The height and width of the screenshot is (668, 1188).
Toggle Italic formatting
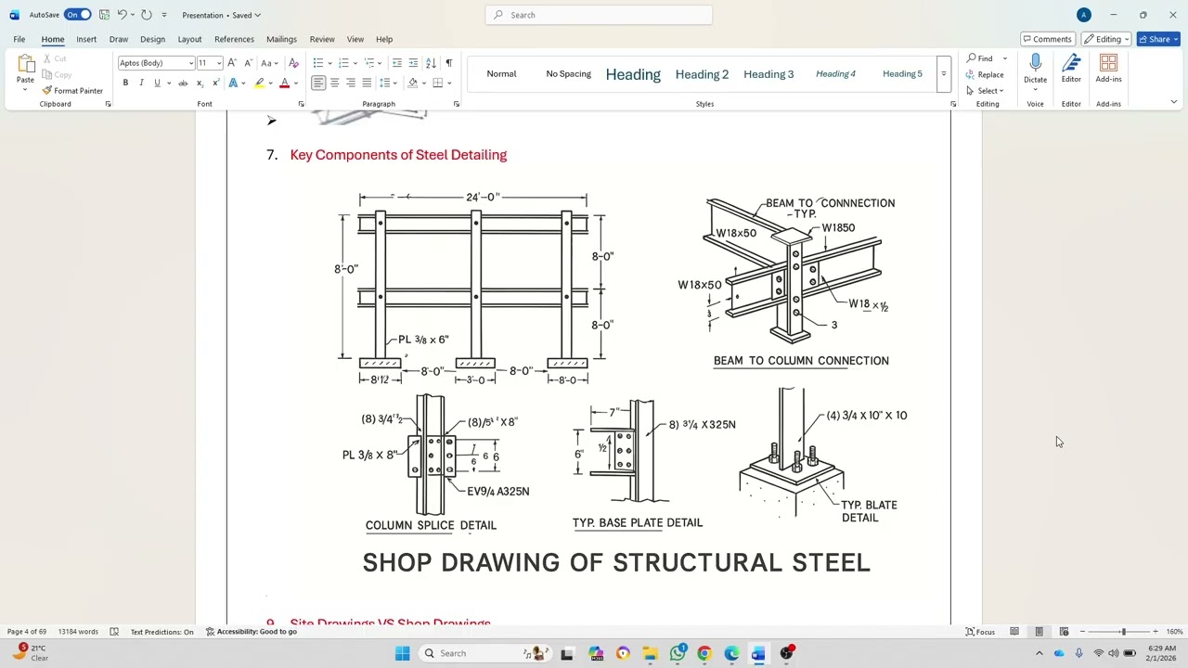141,83
